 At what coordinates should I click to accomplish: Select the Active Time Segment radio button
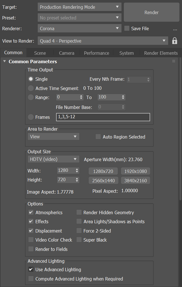click(x=31, y=88)
